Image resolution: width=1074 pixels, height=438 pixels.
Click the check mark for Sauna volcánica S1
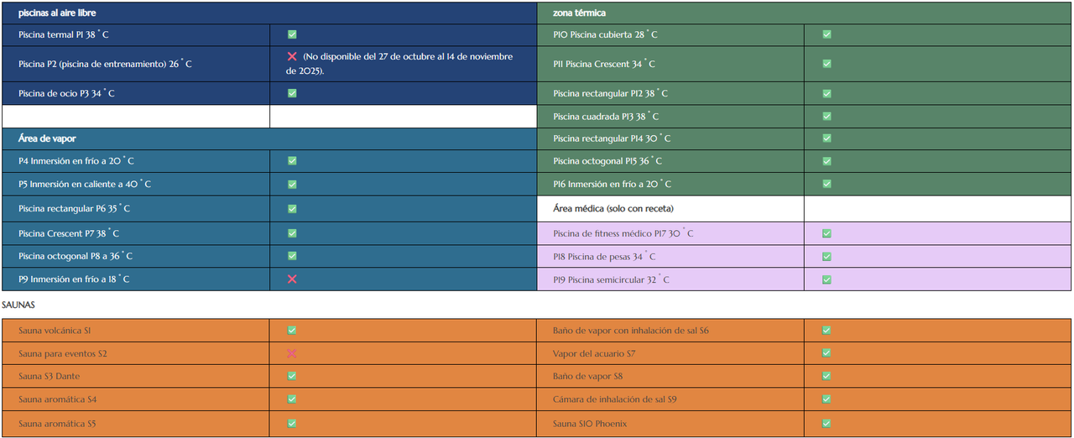pos(292,331)
